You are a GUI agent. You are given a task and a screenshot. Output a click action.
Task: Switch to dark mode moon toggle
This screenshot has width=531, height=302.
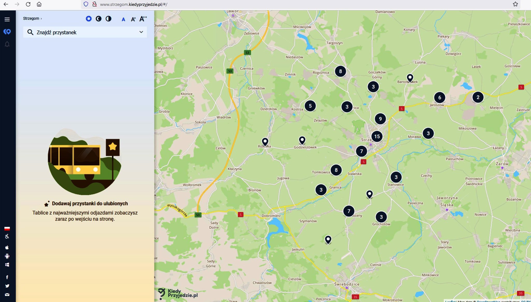click(99, 19)
